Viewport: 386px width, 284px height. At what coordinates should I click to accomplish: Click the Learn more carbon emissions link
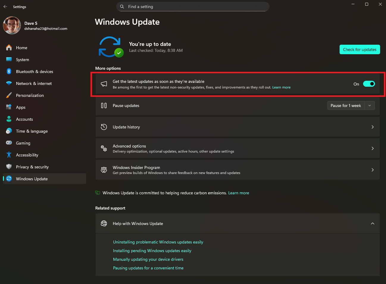238,193
